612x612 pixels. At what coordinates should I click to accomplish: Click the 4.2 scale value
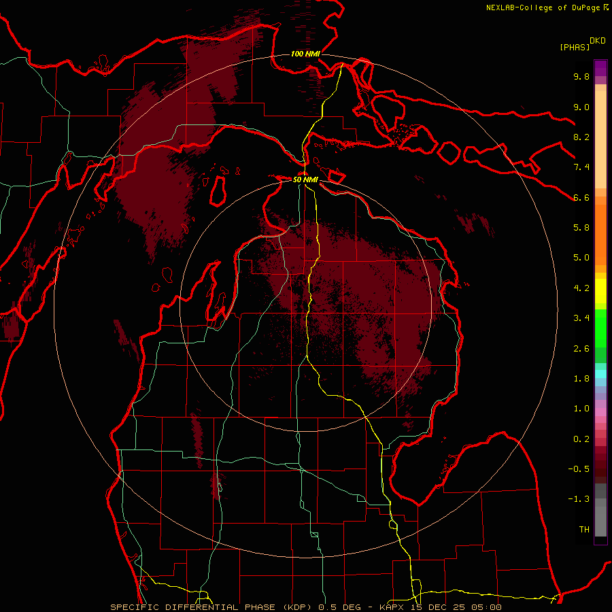581,288
